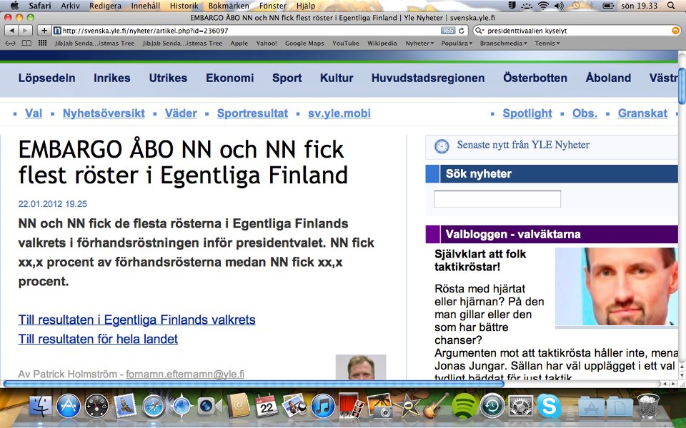Viewport: 686px width, 428px height.
Task: Open Address Book in the Dock
Action: pyautogui.click(x=239, y=406)
